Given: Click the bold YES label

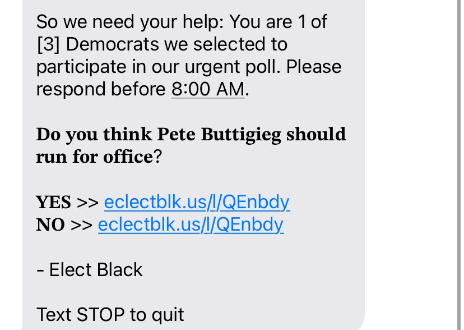Looking at the screenshot, I should [54, 203].
